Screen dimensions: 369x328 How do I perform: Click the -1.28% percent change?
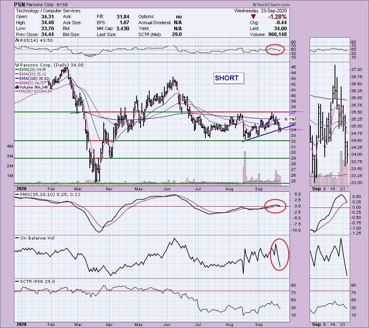[x=278, y=17]
